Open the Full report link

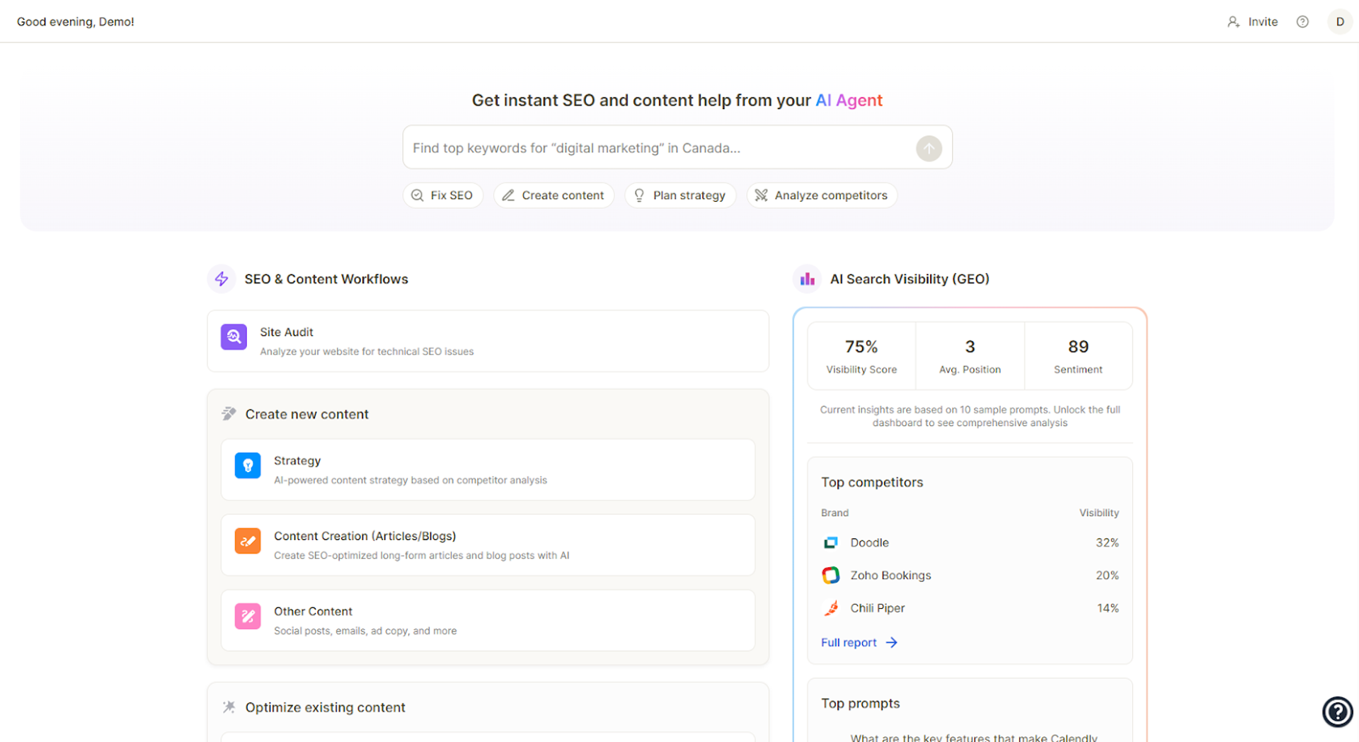click(859, 642)
